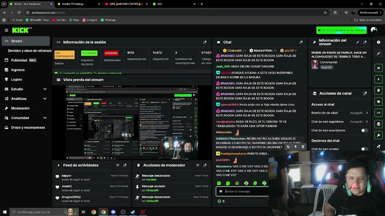Open Gmail bookmark

point(17,20)
